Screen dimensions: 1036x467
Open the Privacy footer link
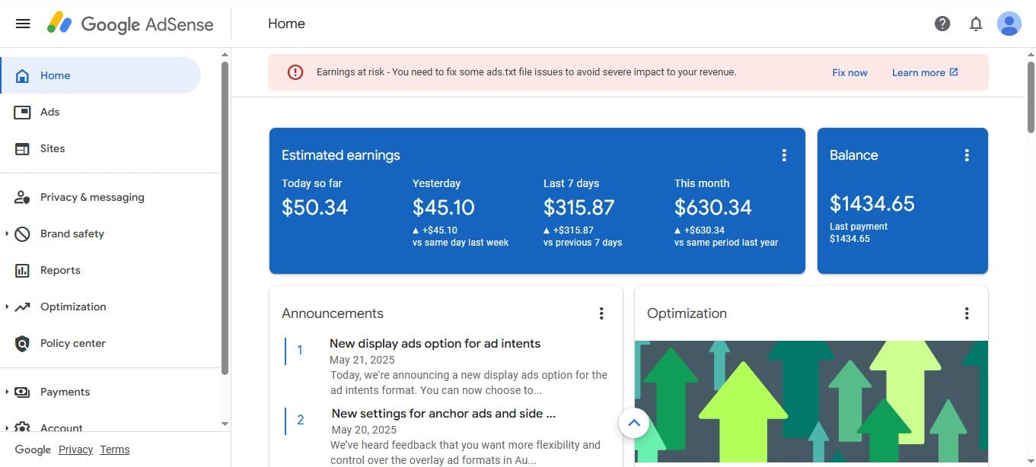coord(75,450)
